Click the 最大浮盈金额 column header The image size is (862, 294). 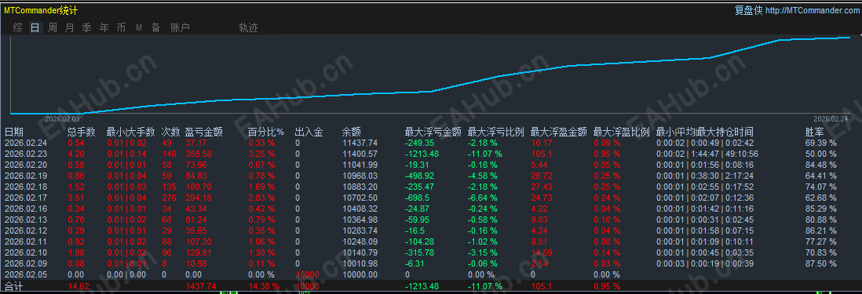pyautogui.click(x=558, y=132)
